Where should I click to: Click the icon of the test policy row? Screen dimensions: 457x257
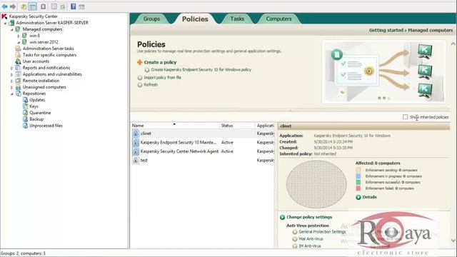(x=136, y=160)
